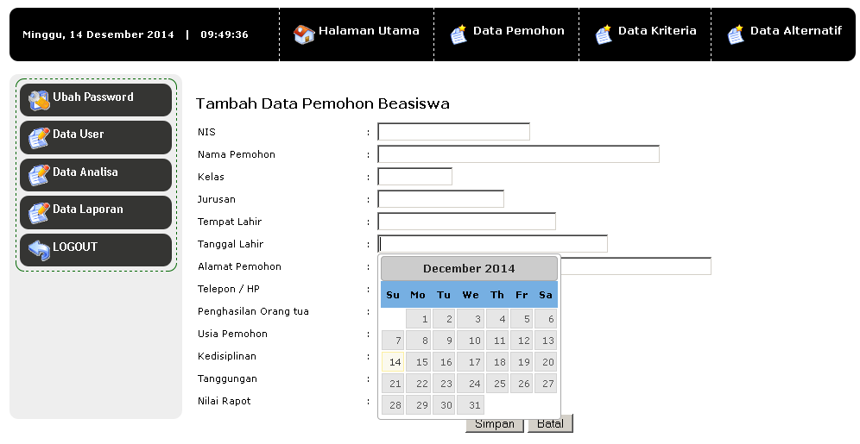Choose day 11 in the datepicker
Screen dimensions: 860x444
pyautogui.click(x=497, y=341)
